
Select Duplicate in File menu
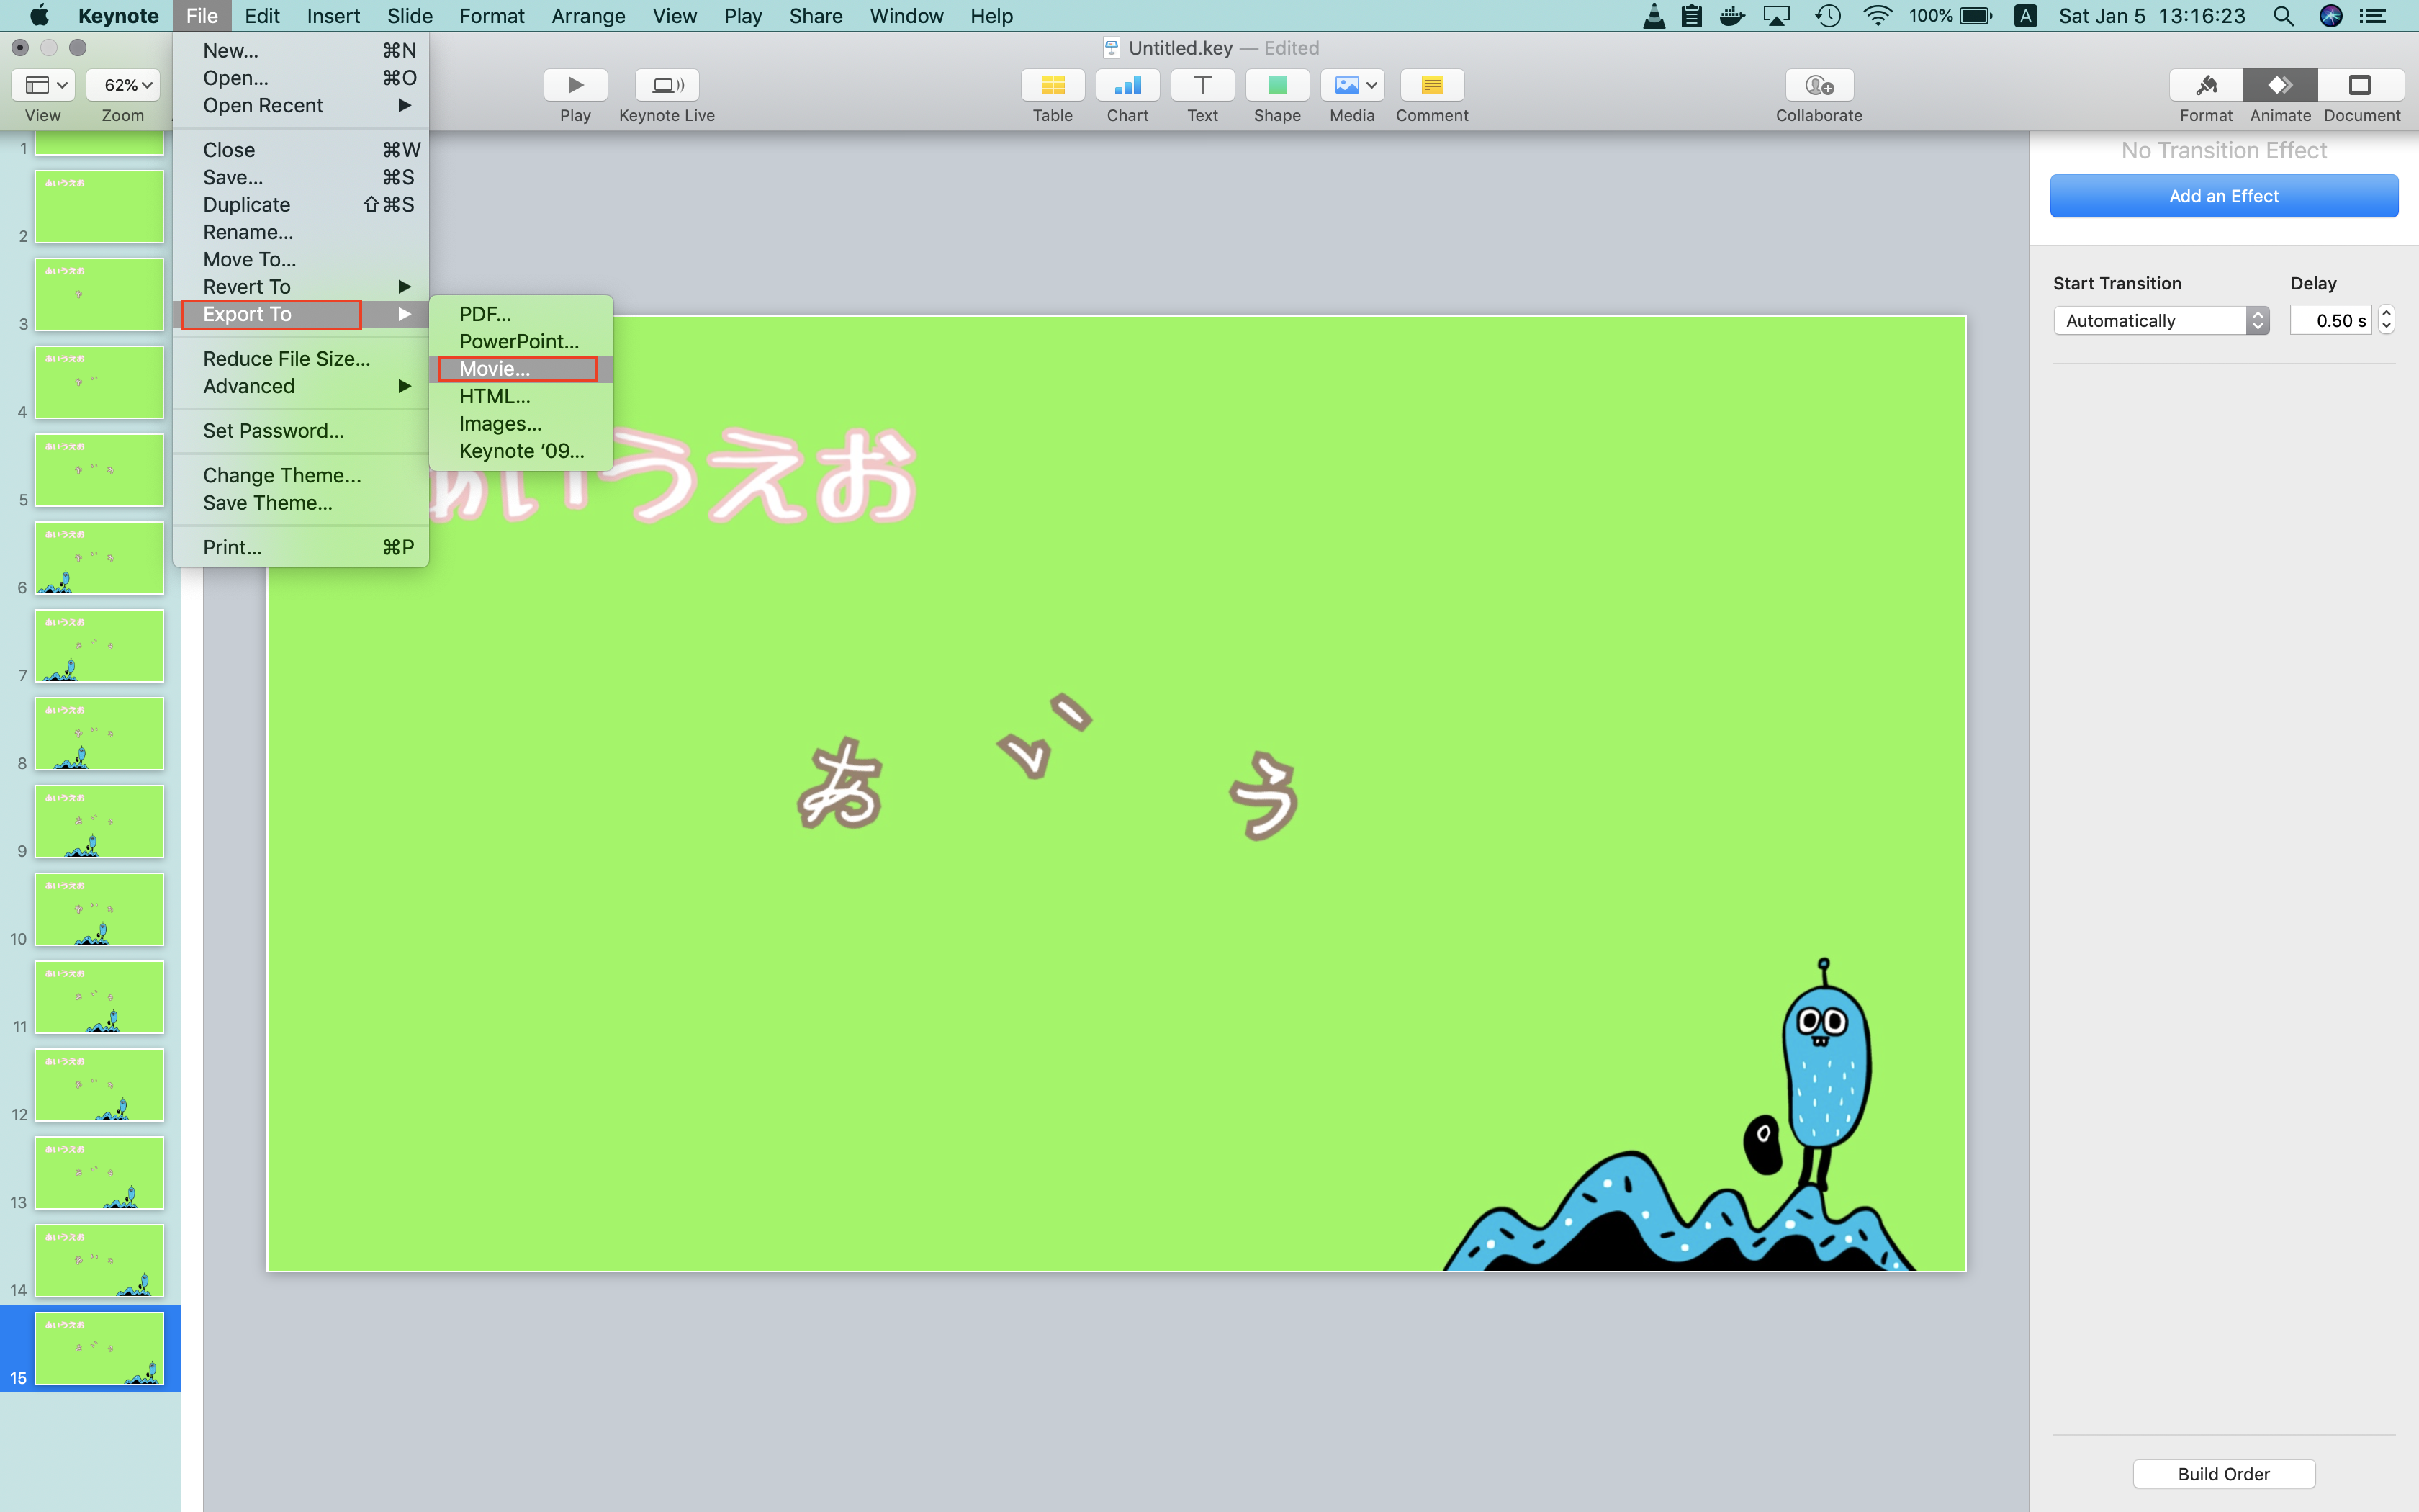(301, 204)
